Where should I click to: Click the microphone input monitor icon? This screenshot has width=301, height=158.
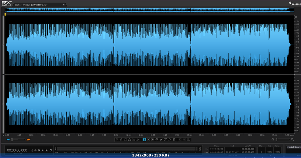click(32, 150)
